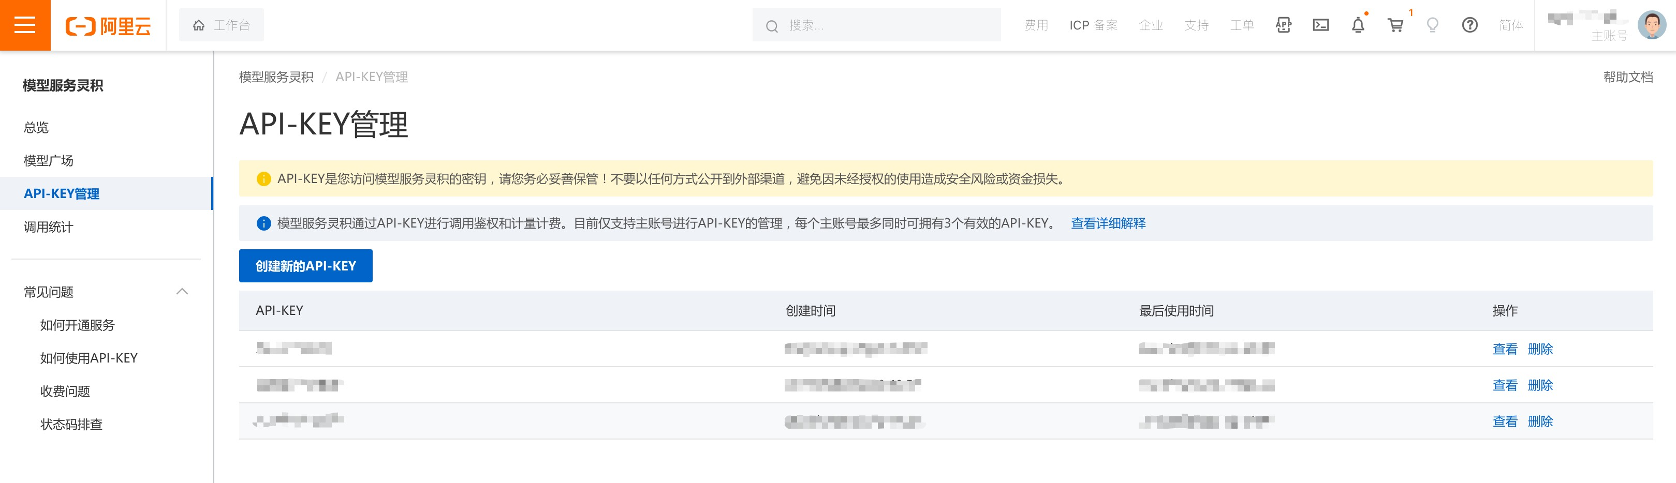Click the 创建时间 column header
This screenshot has width=1676, height=483.
click(810, 311)
